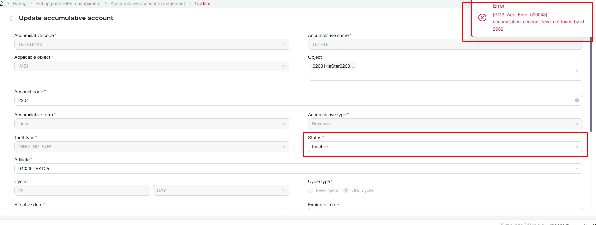Click the home icon in breadcrumb
Viewport: 596px width, 225px height.
(1, 4)
